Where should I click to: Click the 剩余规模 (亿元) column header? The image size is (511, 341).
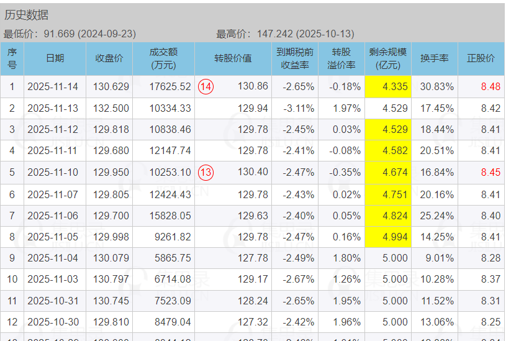[x=388, y=58]
